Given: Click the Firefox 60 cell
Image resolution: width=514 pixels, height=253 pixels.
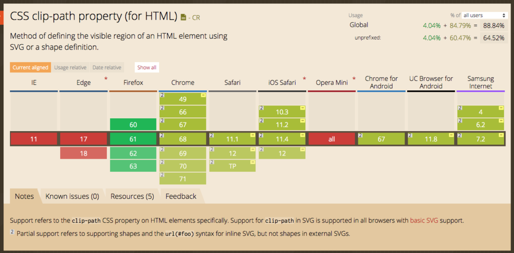Looking at the screenshot, I should (x=133, y=124).
